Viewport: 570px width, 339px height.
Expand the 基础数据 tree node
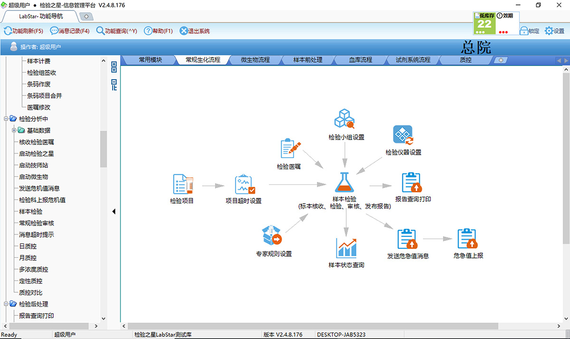click(14, 131)
